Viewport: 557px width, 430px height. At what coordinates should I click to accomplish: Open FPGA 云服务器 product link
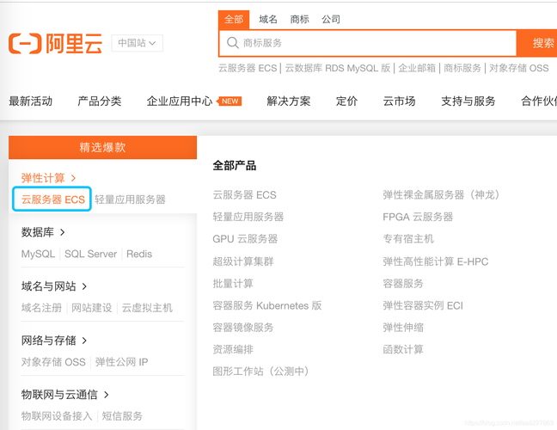418,217
